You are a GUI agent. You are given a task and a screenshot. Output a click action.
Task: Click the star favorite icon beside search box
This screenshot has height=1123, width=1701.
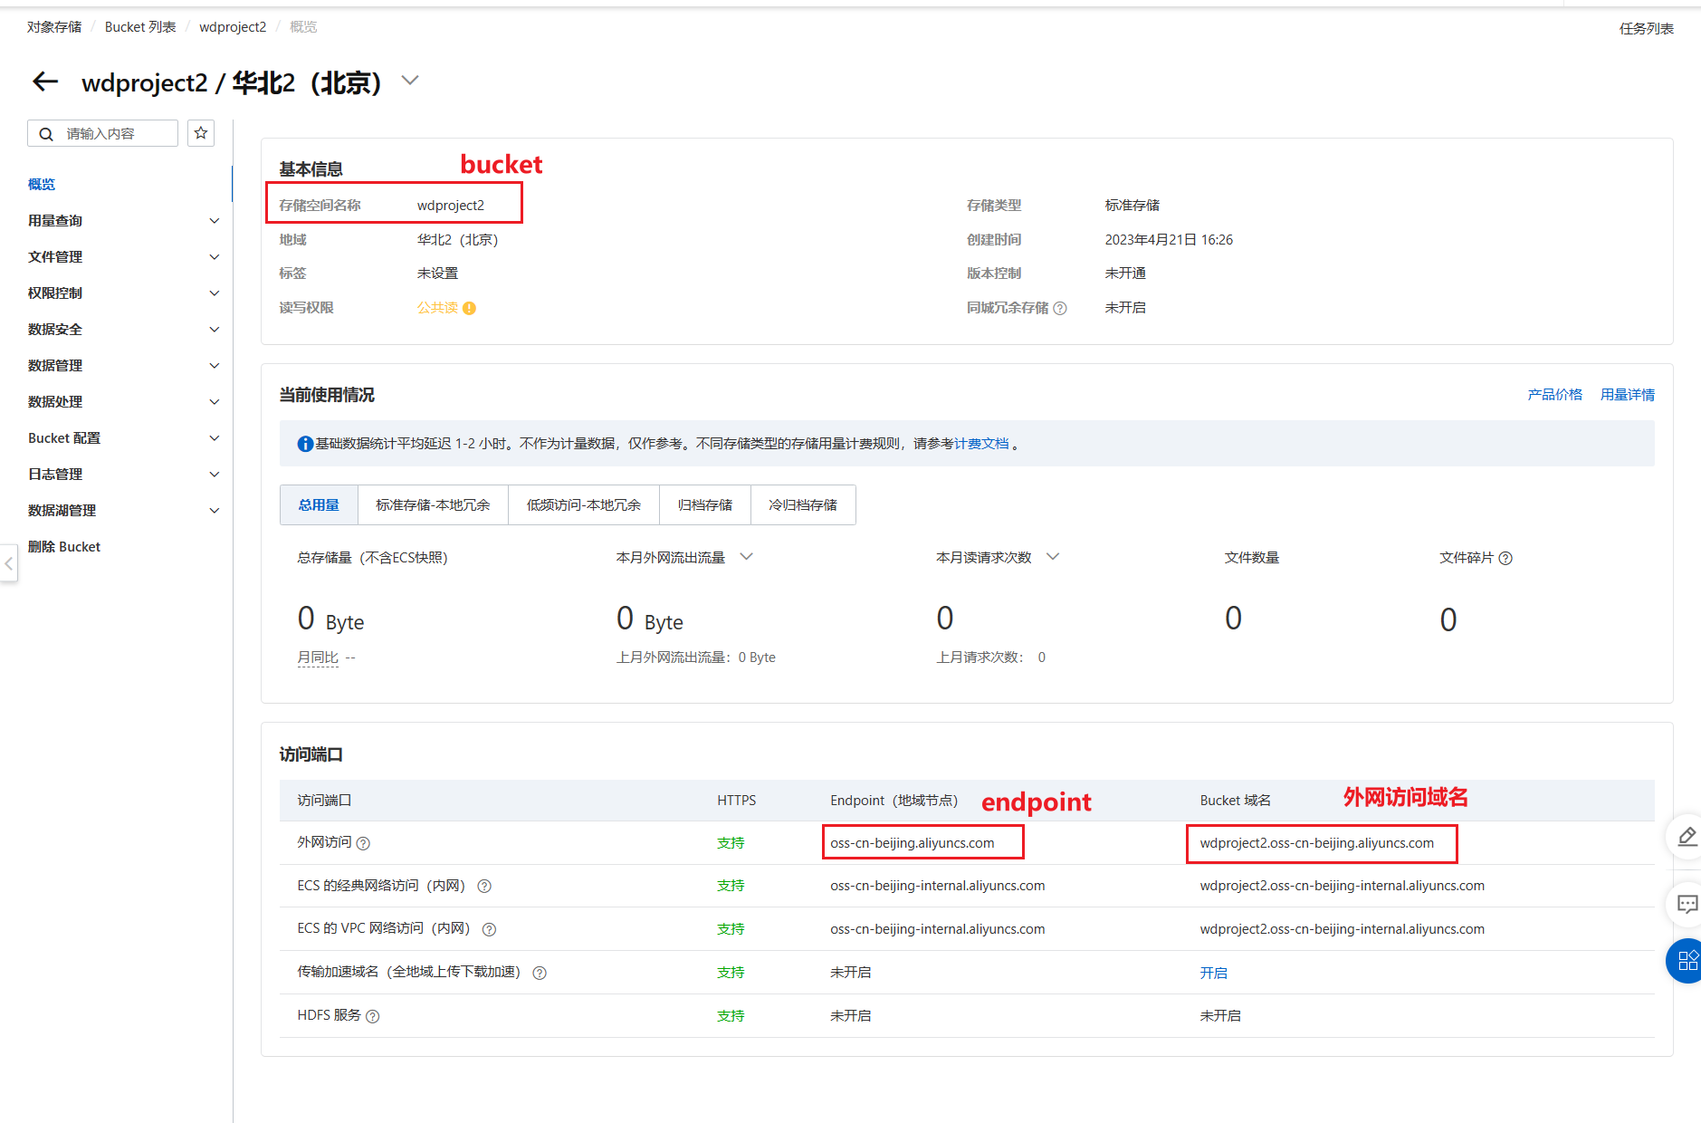click(201, 133)
